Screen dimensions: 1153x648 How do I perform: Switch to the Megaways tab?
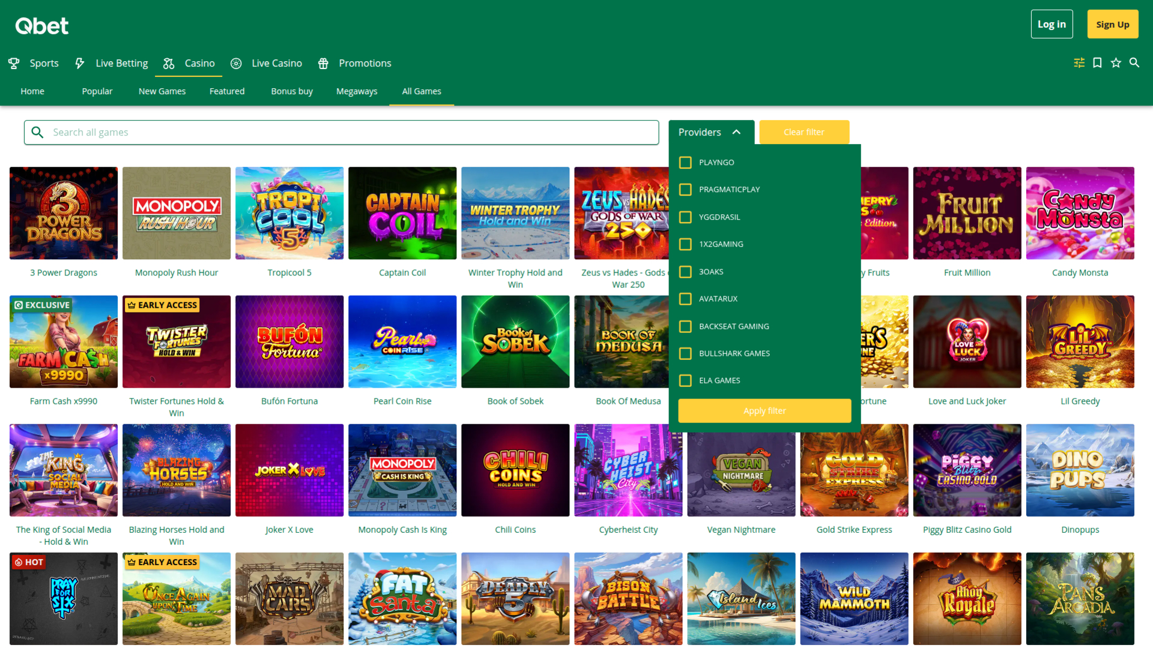tap(357, 91)
